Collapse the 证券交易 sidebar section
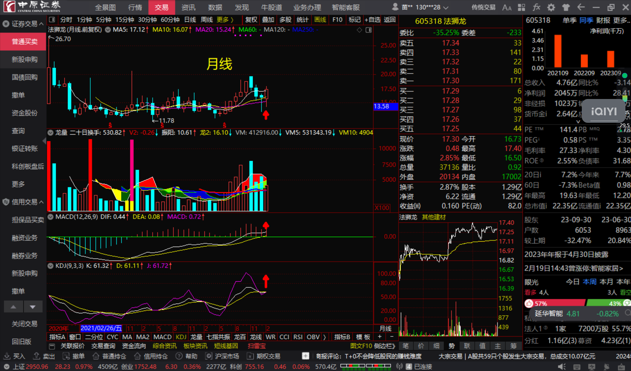The image size is (631, 371). tap(42, 24)
